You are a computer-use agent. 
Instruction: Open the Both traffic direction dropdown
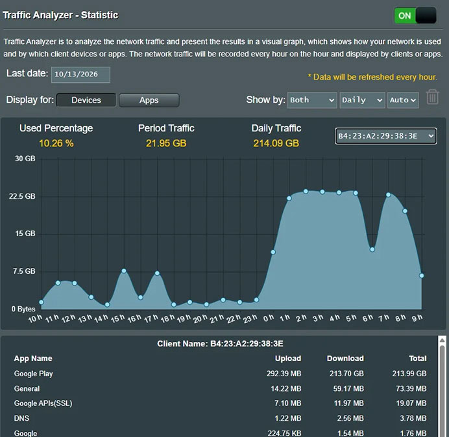coord(312,100)
